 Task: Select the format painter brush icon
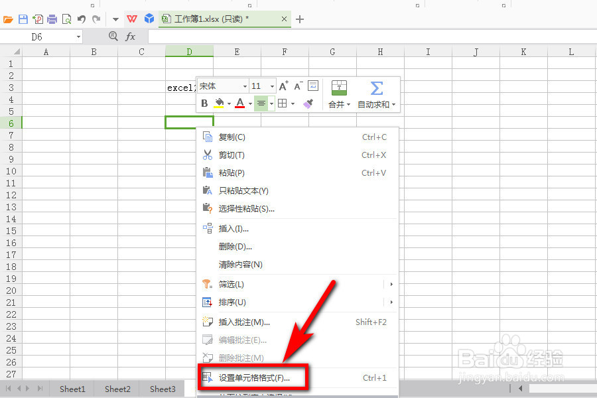[307, 102]
